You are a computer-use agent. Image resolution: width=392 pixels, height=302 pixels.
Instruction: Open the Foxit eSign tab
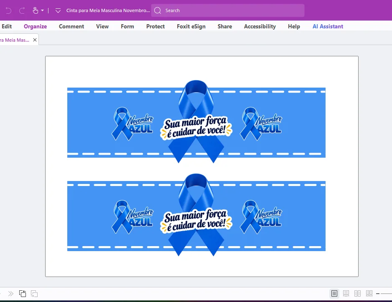[x=191, y=26]
